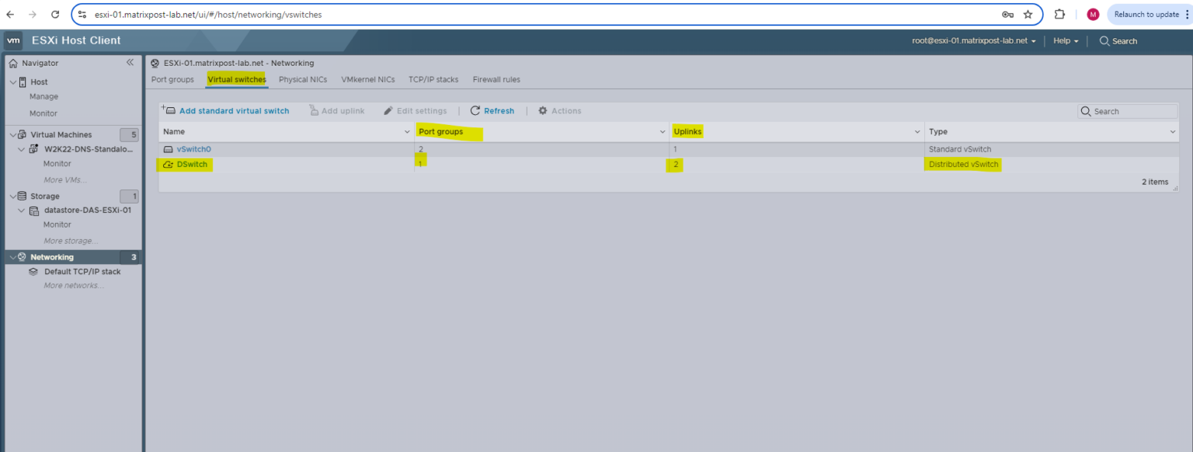
Task: Click the DSwitch distributed switch icon
Action: 169,164
